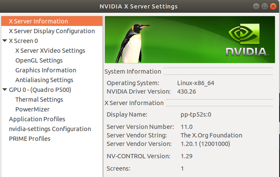Collapse the X Screen 0 tree node
The image size is (280, 177).
coord(5,41)
